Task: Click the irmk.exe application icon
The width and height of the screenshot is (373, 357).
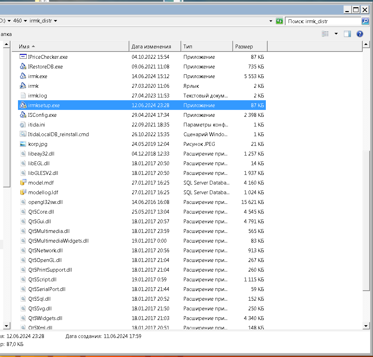Action: (x=23, y=76)
